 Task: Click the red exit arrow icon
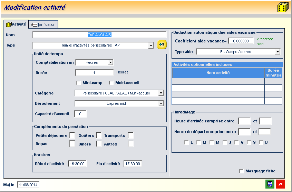tap(280, 184)
